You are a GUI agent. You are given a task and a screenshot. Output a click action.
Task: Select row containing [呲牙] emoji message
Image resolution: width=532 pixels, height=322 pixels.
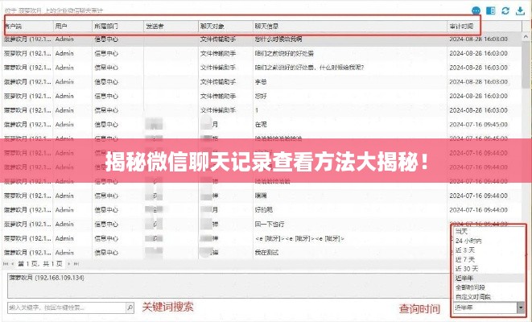(x=262, y=238)
